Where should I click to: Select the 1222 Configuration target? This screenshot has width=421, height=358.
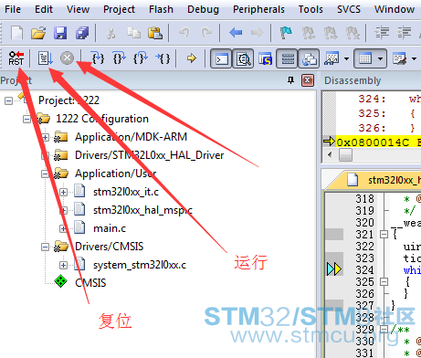coord(102,119)
